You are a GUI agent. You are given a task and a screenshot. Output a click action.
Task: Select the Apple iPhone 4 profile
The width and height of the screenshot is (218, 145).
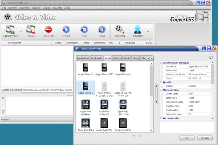pyautogui.click(x=123, y=69)
